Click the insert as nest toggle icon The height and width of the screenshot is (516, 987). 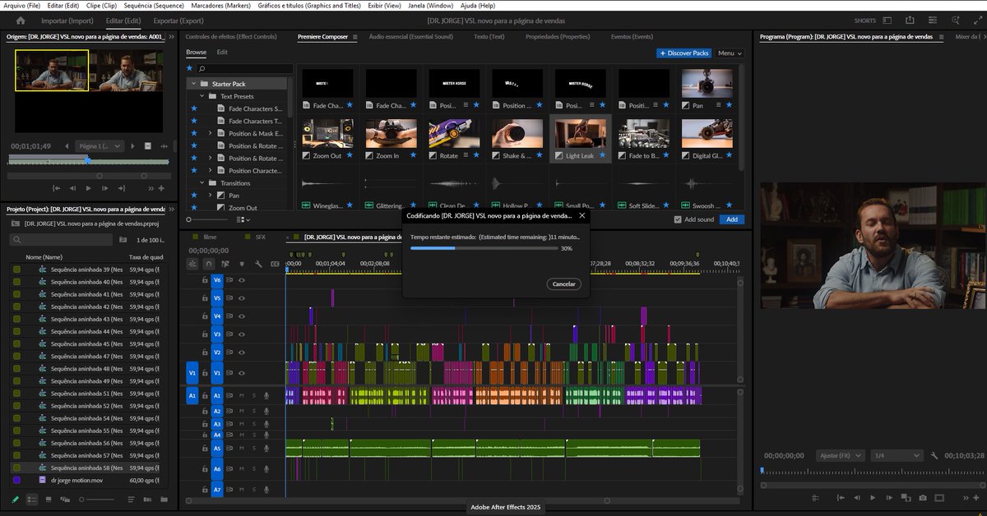pyautogui.click(x=192, y=264)
